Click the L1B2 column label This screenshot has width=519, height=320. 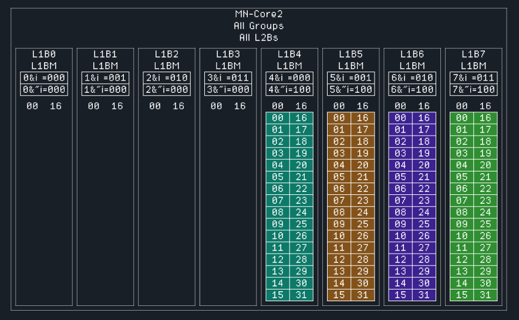coord(167,54)
